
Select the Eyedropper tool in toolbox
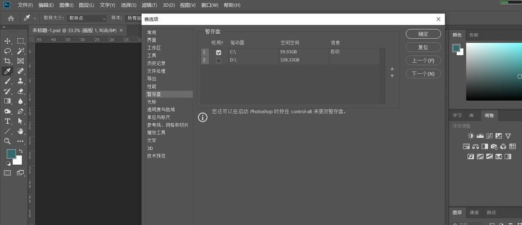coord(7,71)
